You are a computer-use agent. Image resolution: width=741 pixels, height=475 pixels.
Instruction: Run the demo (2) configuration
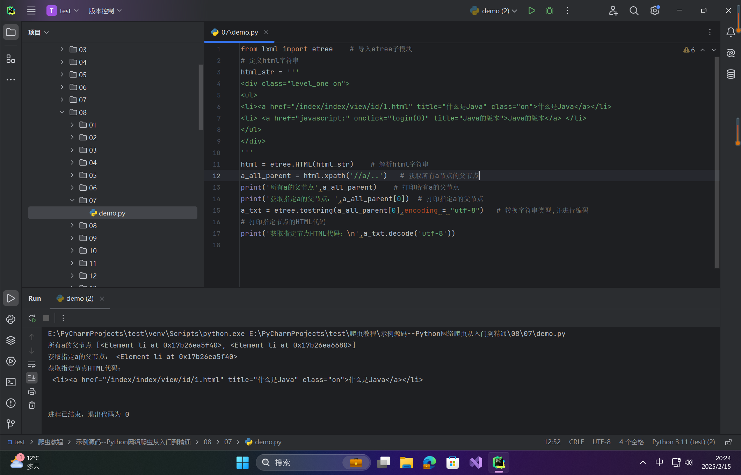pyautogui.click(x=531, y=11)
